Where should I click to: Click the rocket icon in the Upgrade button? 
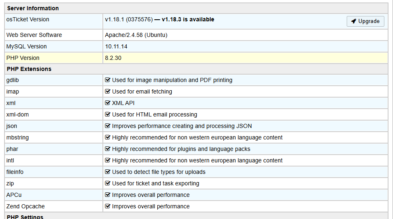point(353,21)
